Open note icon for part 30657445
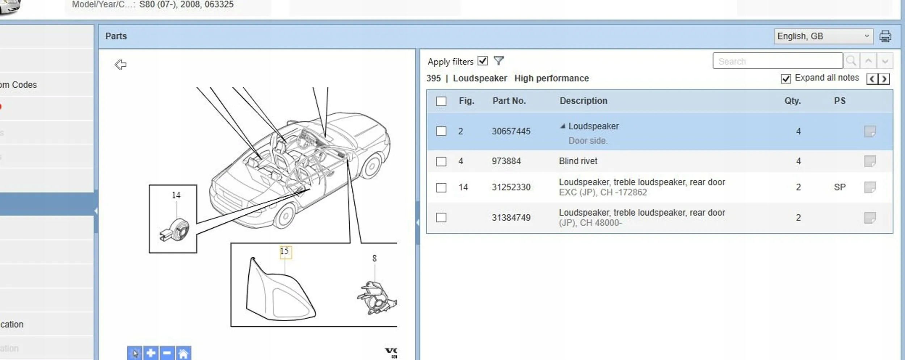This screenshot has width=905, height=360. tap(870, 131)
